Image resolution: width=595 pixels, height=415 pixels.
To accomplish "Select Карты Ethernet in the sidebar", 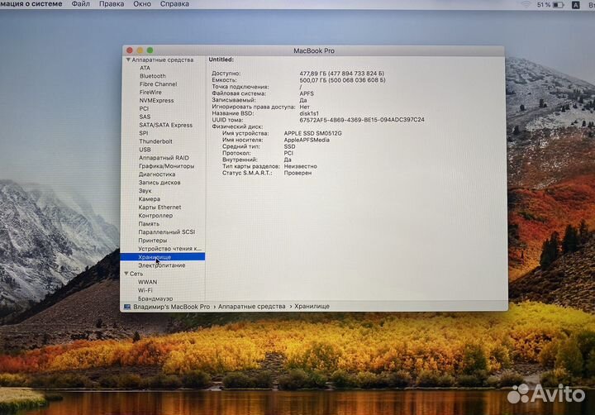I will pos(159,207).
